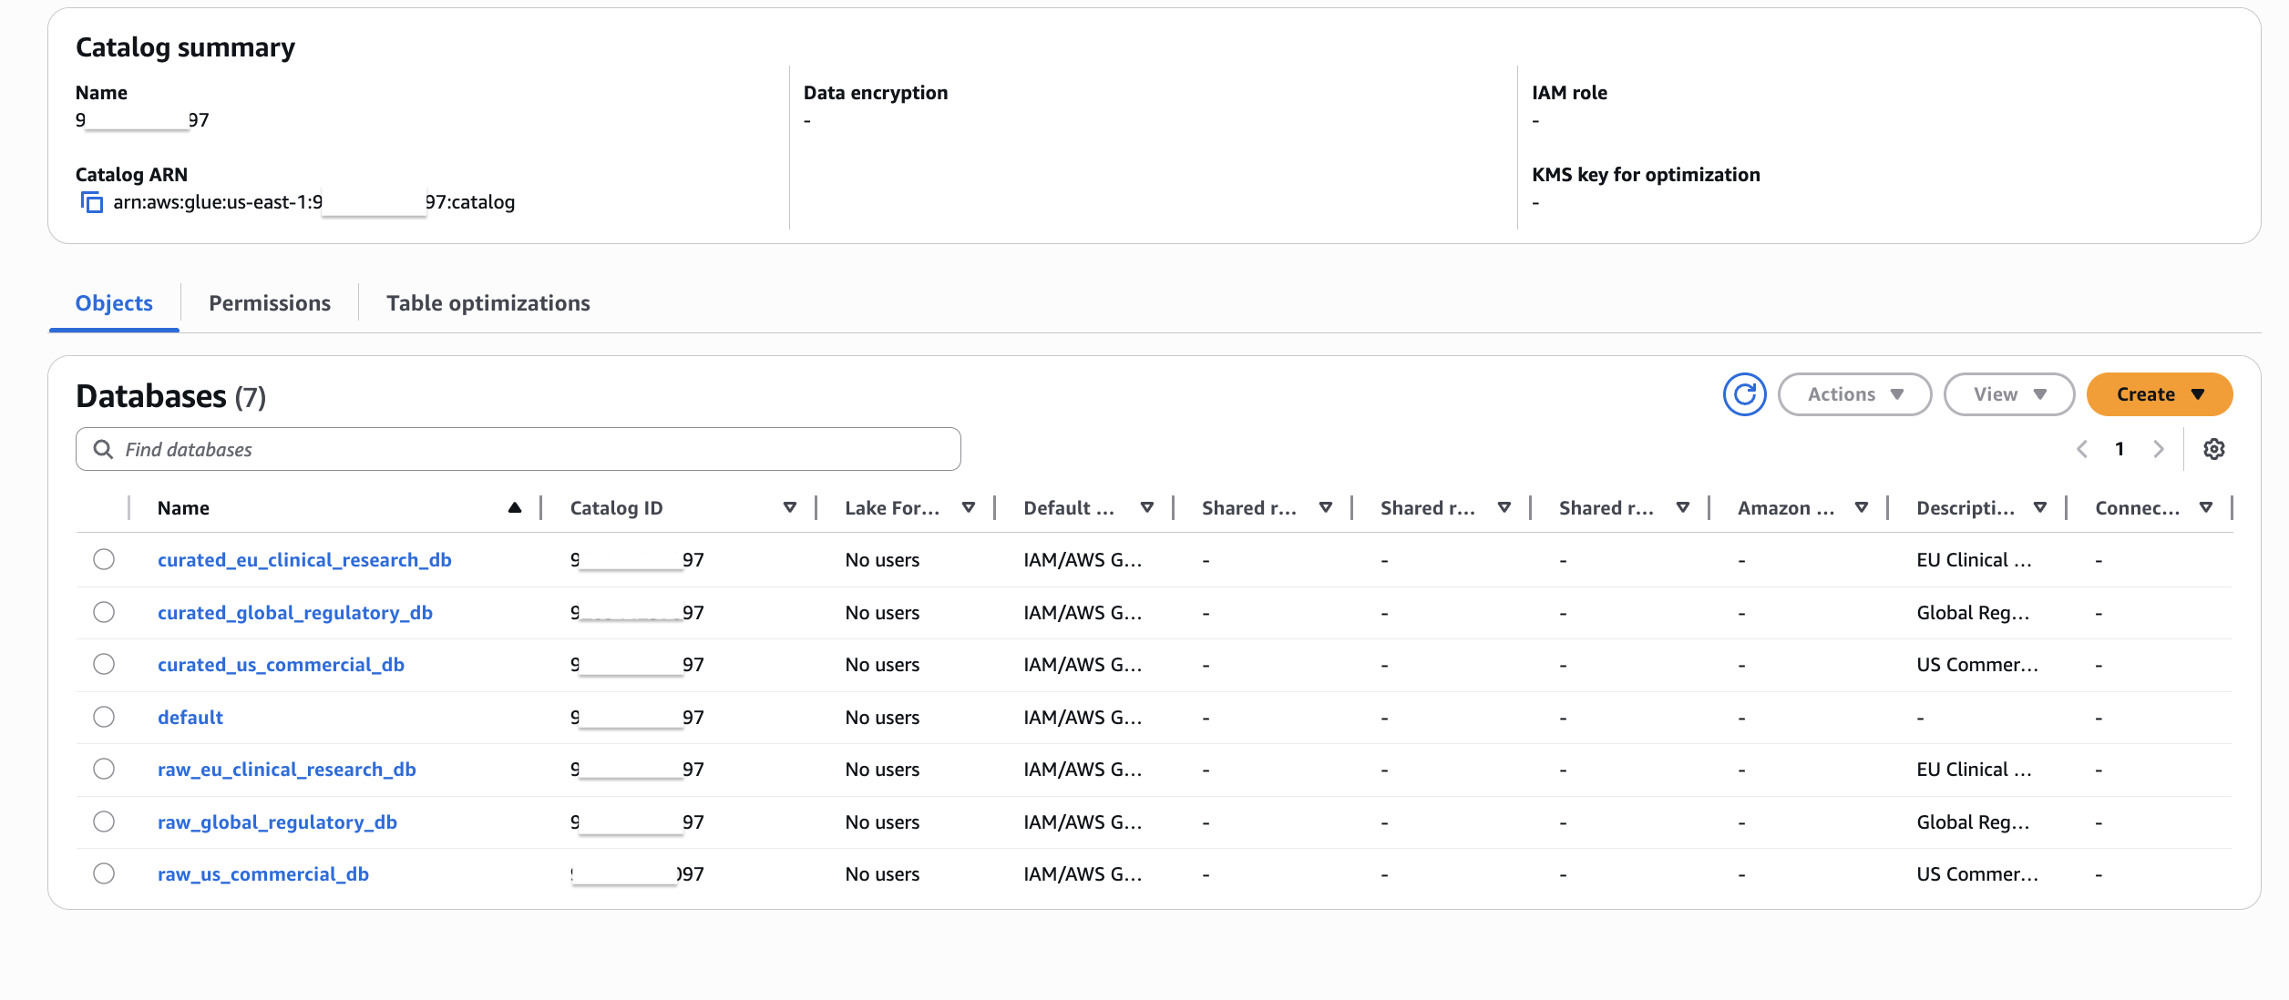This screenshot has width=2289, height=1000.
Task: Sort by Description column arrow
Action: point(2040,508)
